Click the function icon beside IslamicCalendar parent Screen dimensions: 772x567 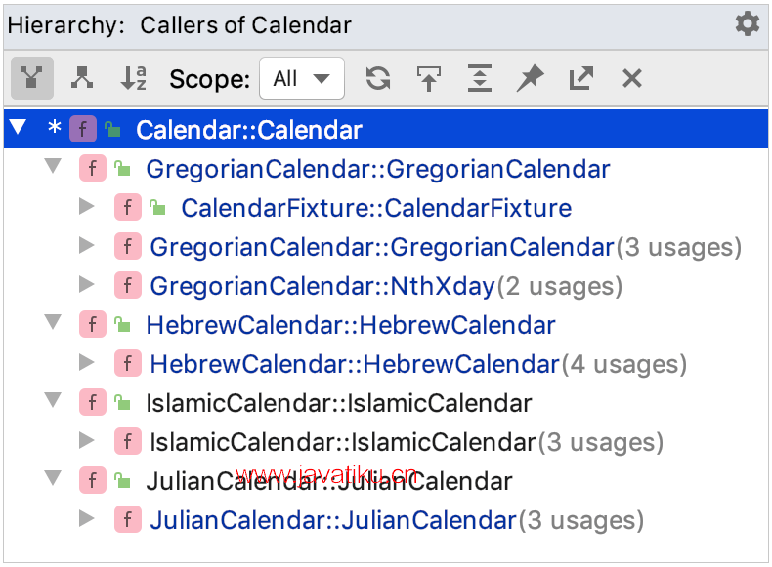[x=92, y=402]
